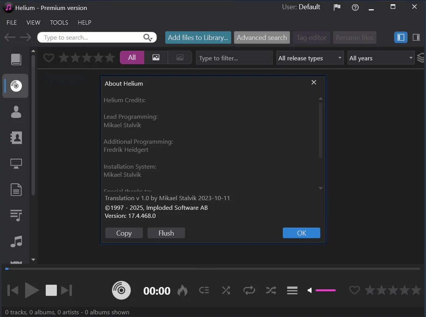Open the Library view in sidebar

pyautogui.click(x=16, y=59)
